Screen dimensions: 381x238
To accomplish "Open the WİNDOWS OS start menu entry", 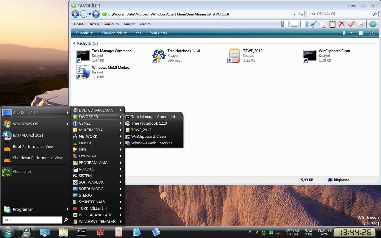I will pos(36,124).
